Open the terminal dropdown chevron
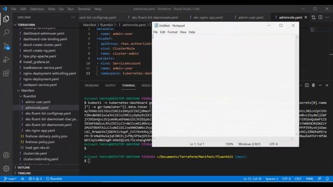This screenshot has height=187, width=333. [301, 85]
